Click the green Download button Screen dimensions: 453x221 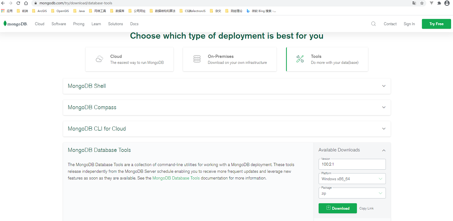338,208
